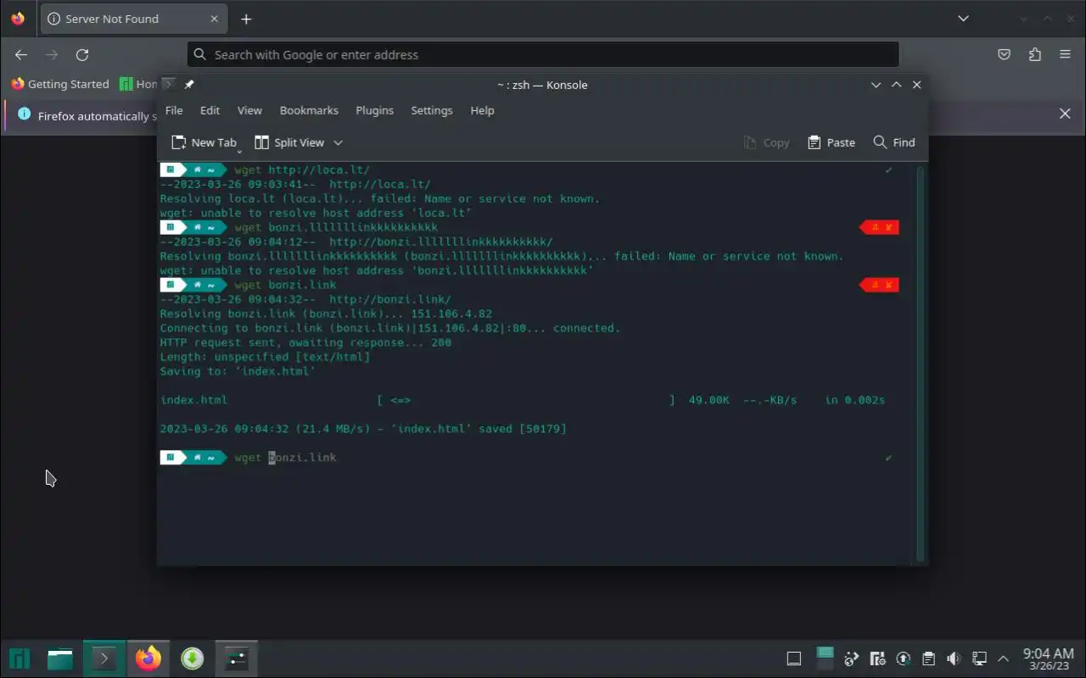Click the Paste button in Konsole toolbar
This screenshot has width=1086, height=678.
[x=831, y=142]
